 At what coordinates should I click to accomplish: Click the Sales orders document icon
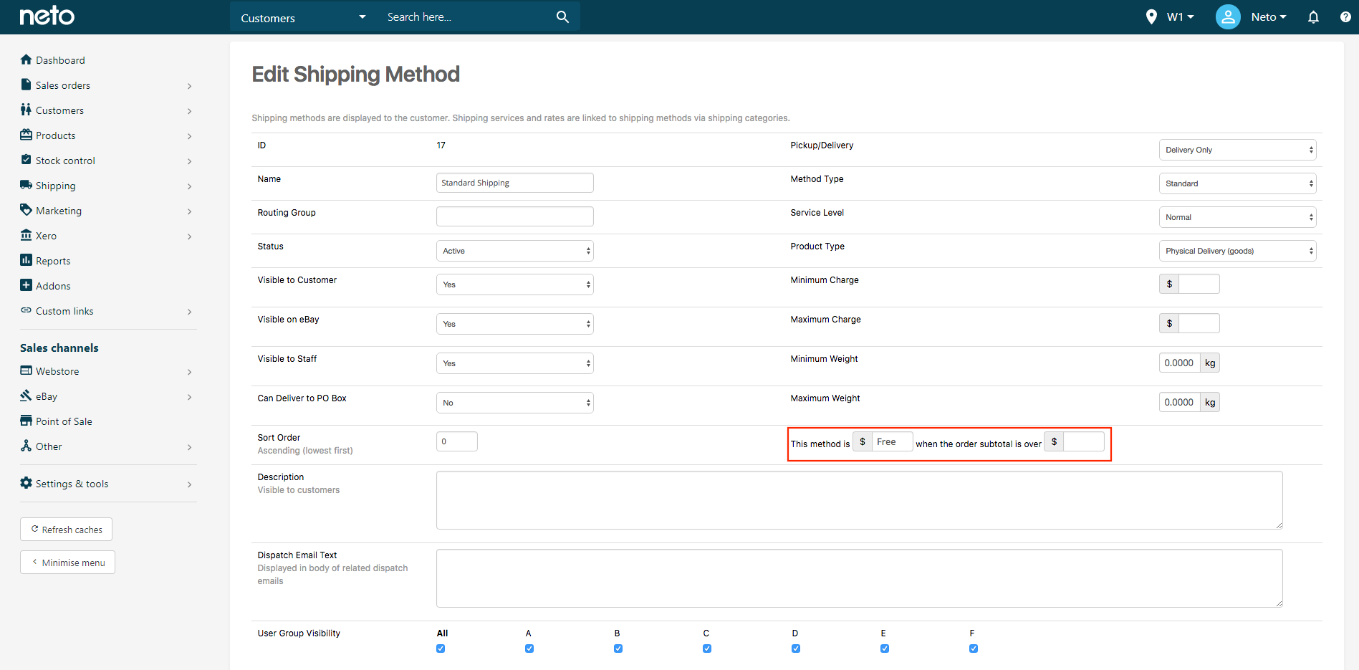27,85
